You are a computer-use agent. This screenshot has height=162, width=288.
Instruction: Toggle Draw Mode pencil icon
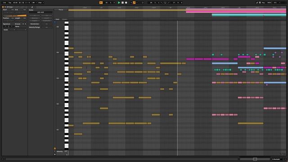257,3
